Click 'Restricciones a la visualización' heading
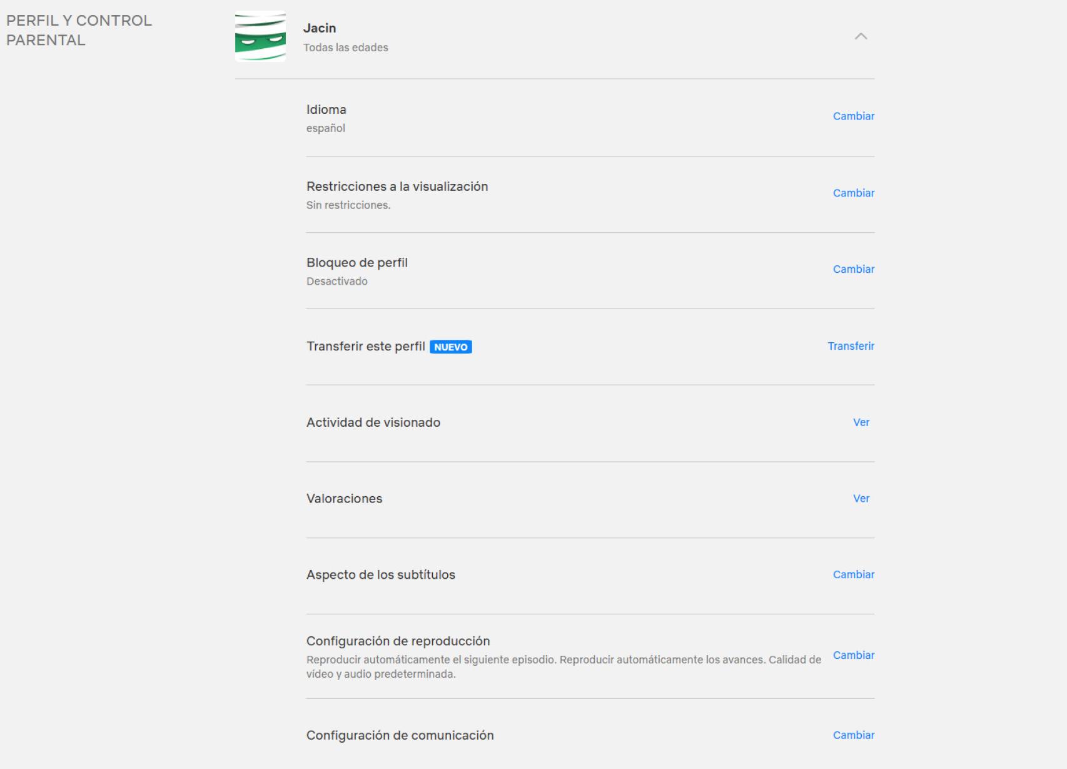 pos(397,186)
